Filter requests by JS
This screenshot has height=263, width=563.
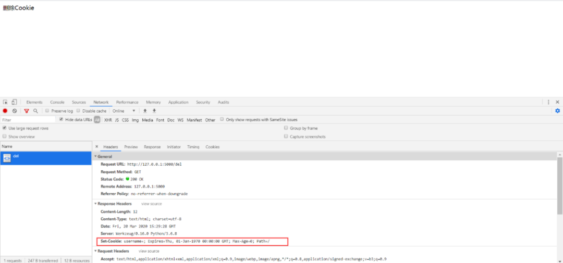click(117, 120)
